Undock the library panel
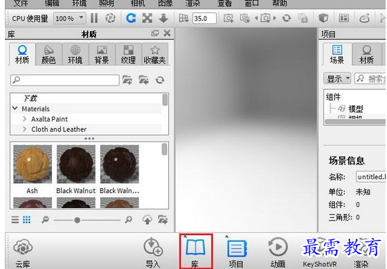The height and width of the screenshot is (269, 387). click(155, 33)
